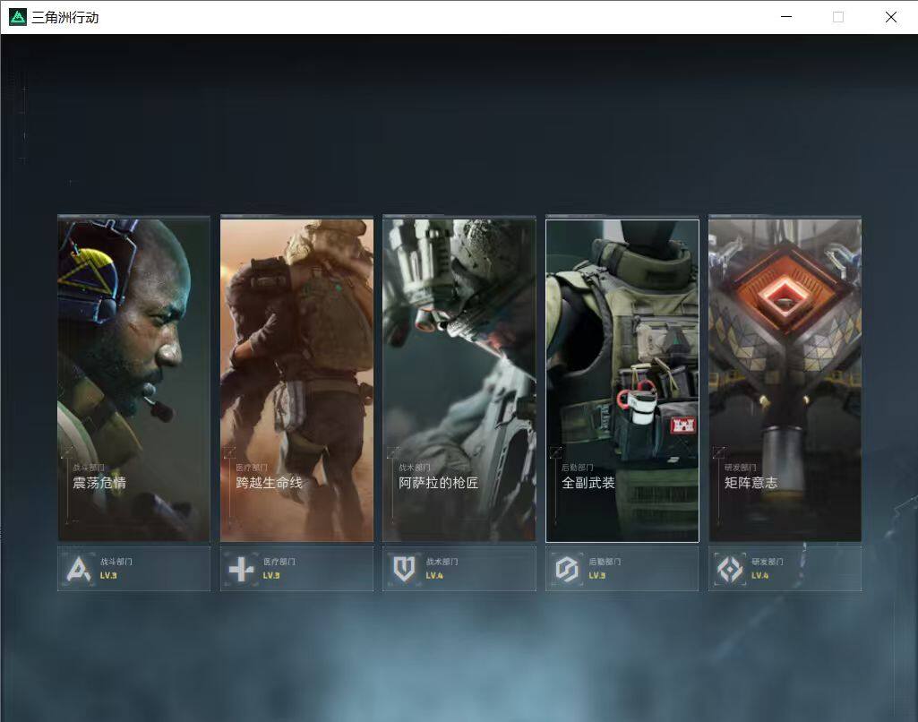The image size is (918, 722).
Task: Select the card artwork of the tactical vest
Action: [622, 381]
